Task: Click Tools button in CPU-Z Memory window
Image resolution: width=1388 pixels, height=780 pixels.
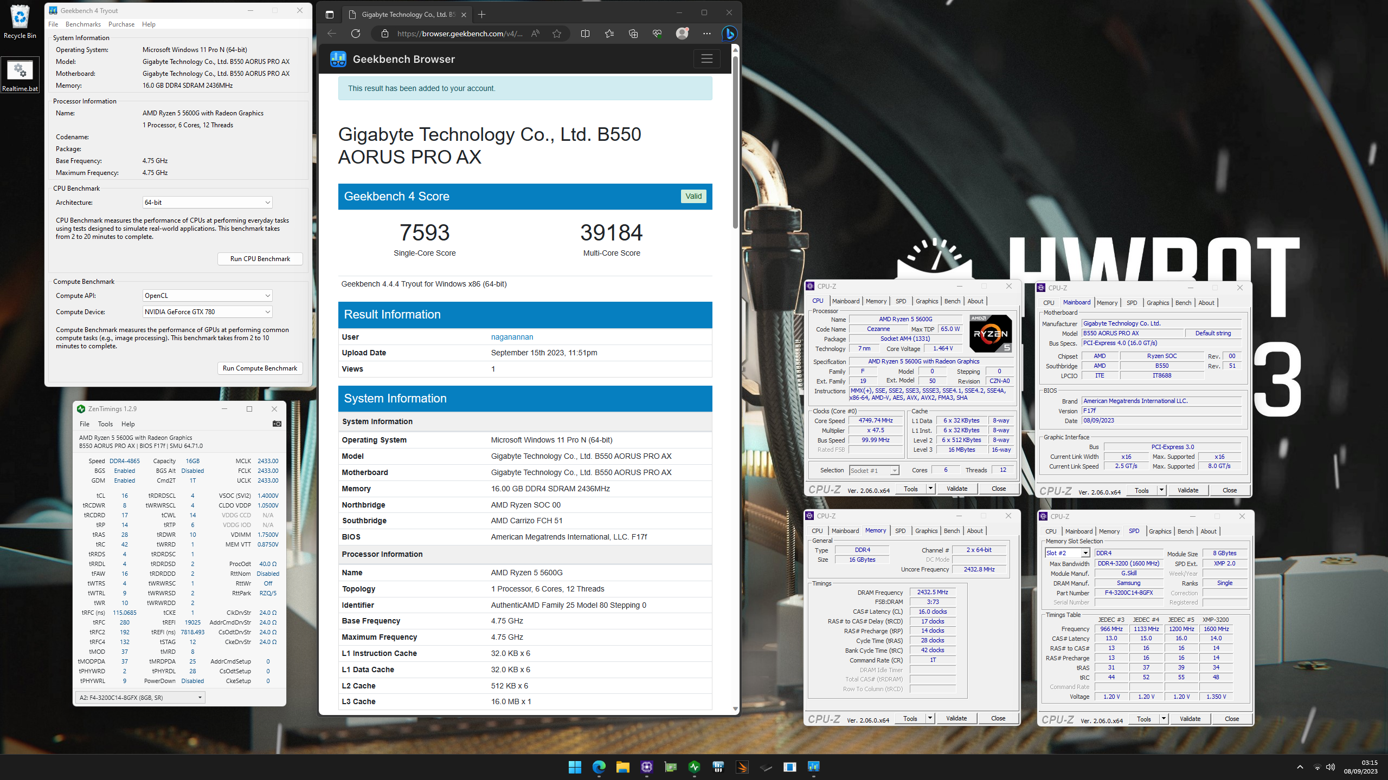Action: click(x=910, y=718)
